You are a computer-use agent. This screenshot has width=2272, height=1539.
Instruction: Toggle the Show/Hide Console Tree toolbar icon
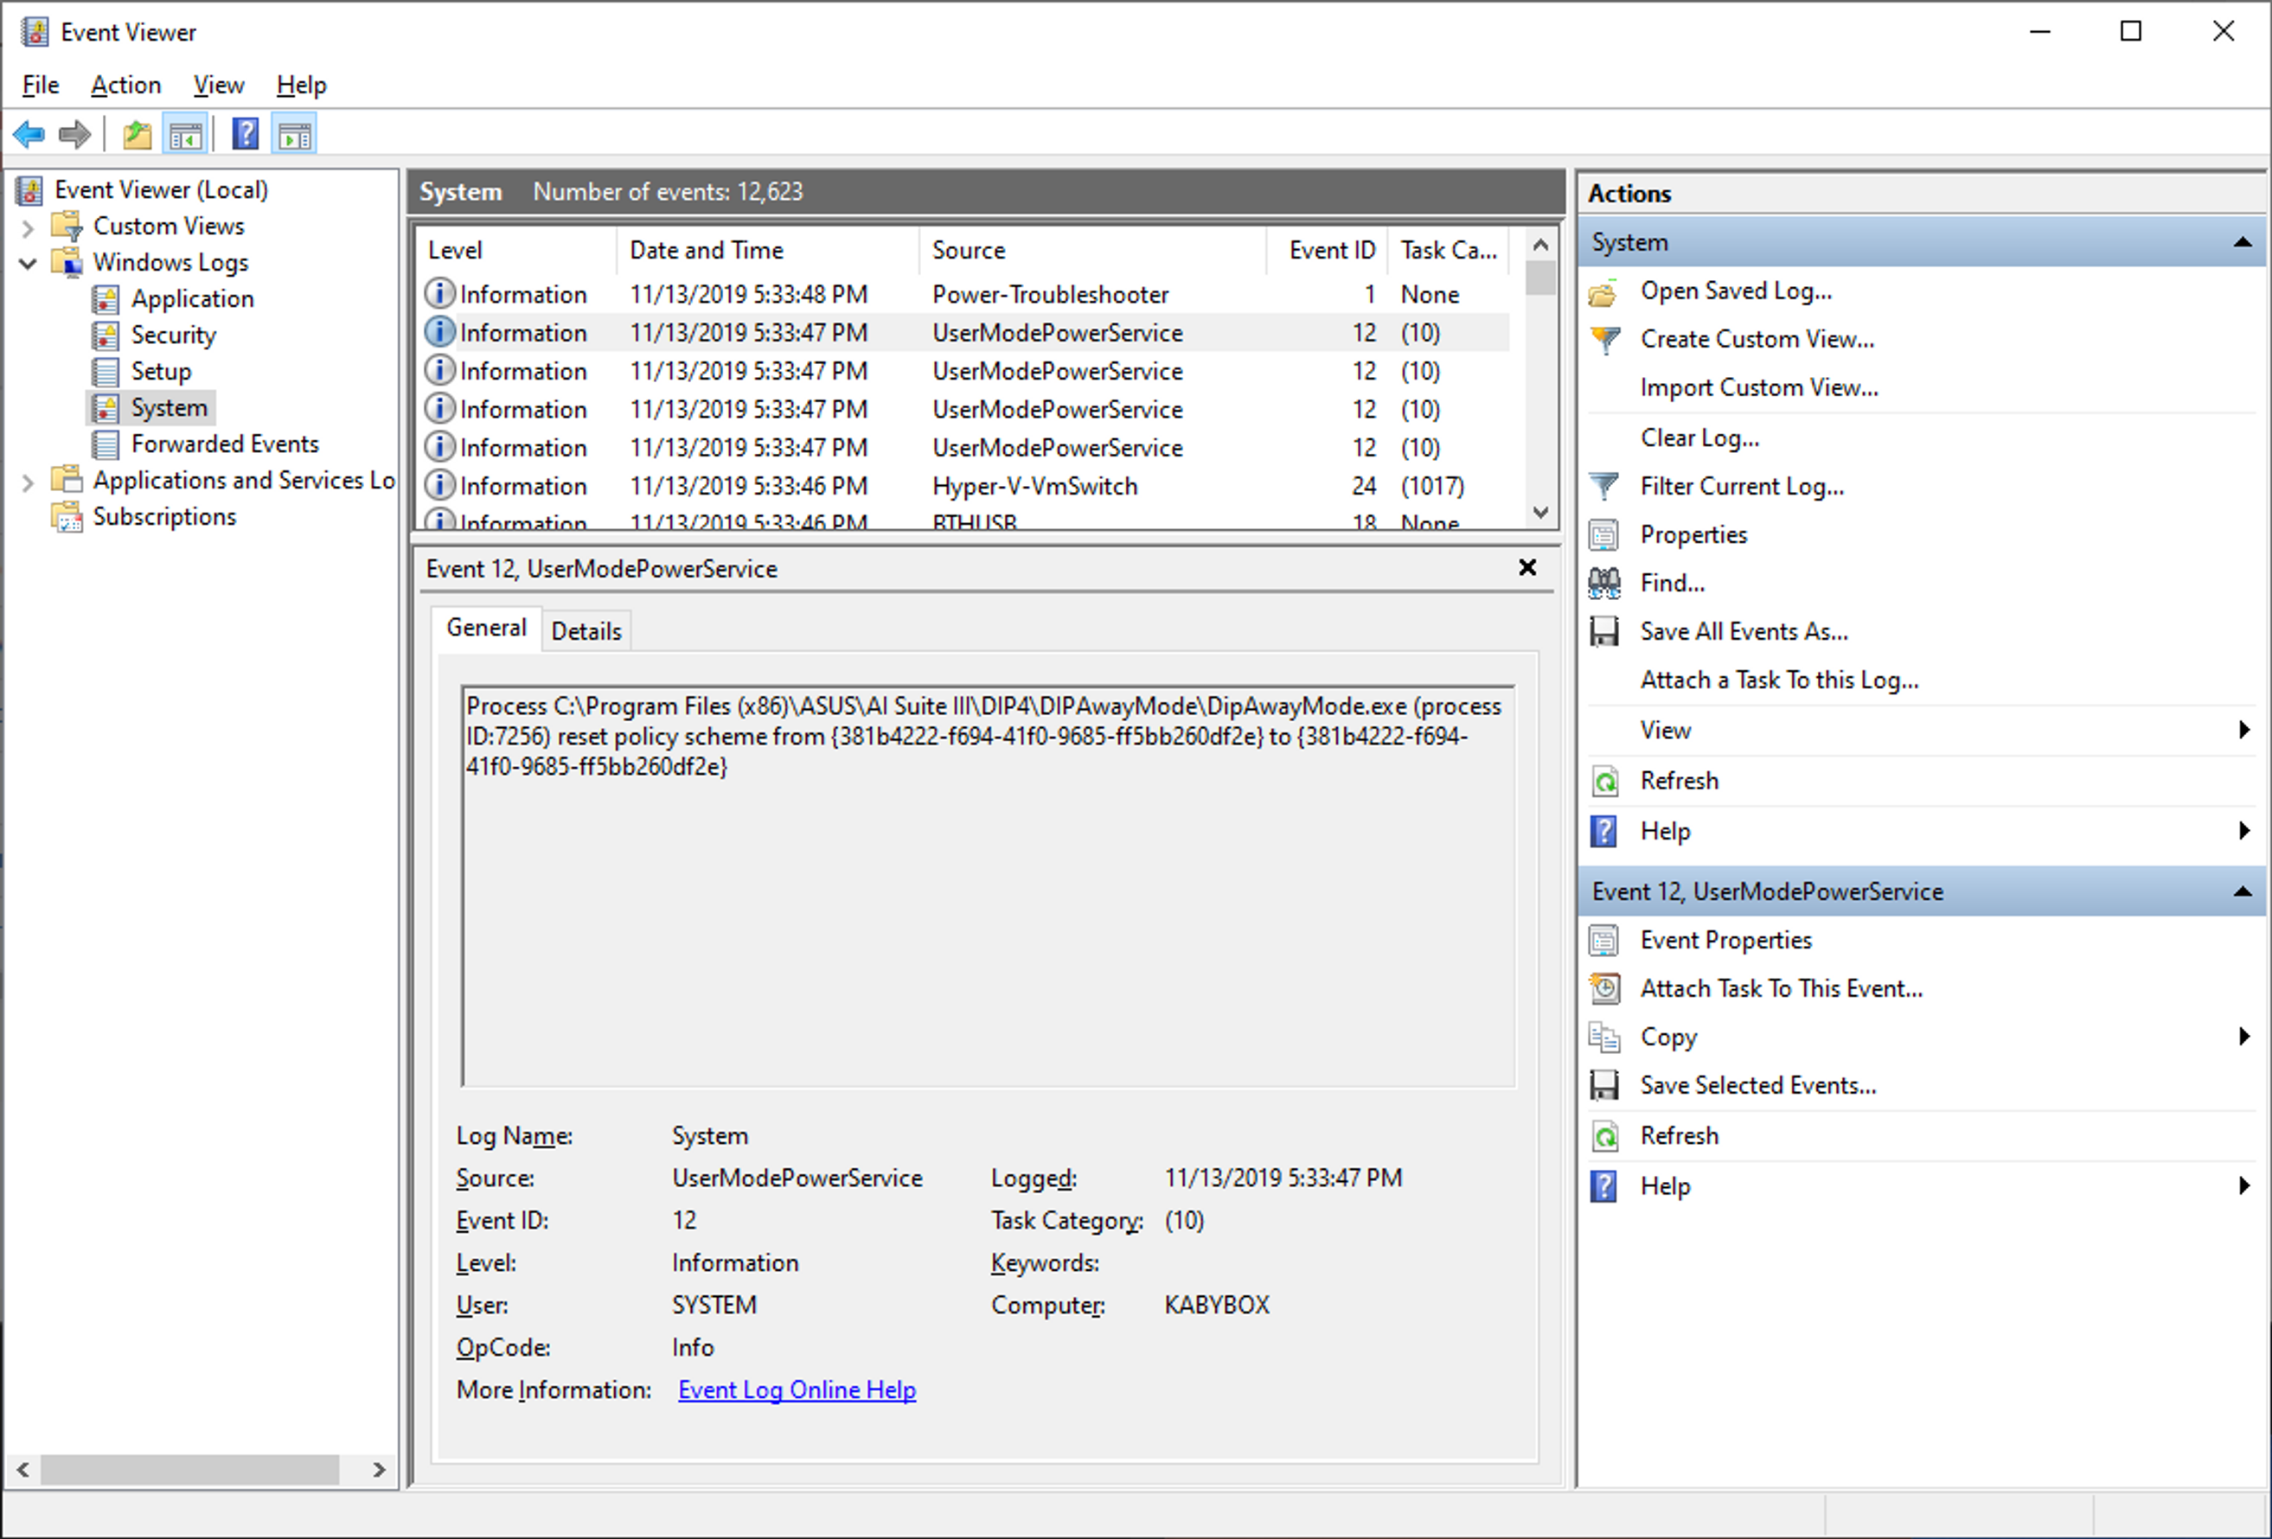click(186, 134)
